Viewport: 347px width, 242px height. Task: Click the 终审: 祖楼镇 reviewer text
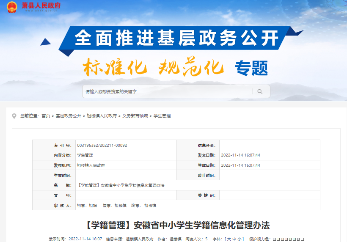click(143, 206)
